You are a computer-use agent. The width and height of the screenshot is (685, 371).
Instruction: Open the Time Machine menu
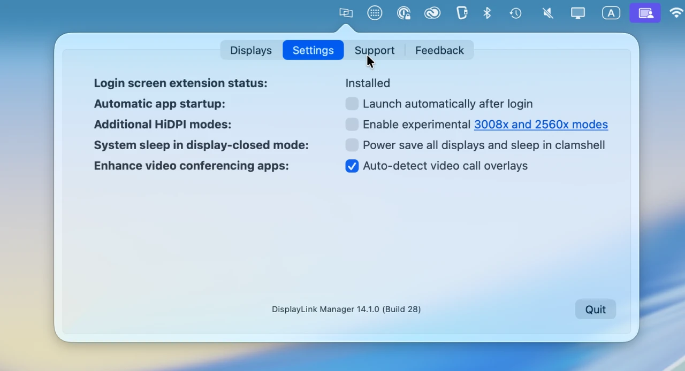[515, 13]
